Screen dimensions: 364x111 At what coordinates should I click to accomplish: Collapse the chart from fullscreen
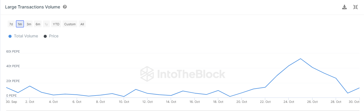tap(356, 7)
